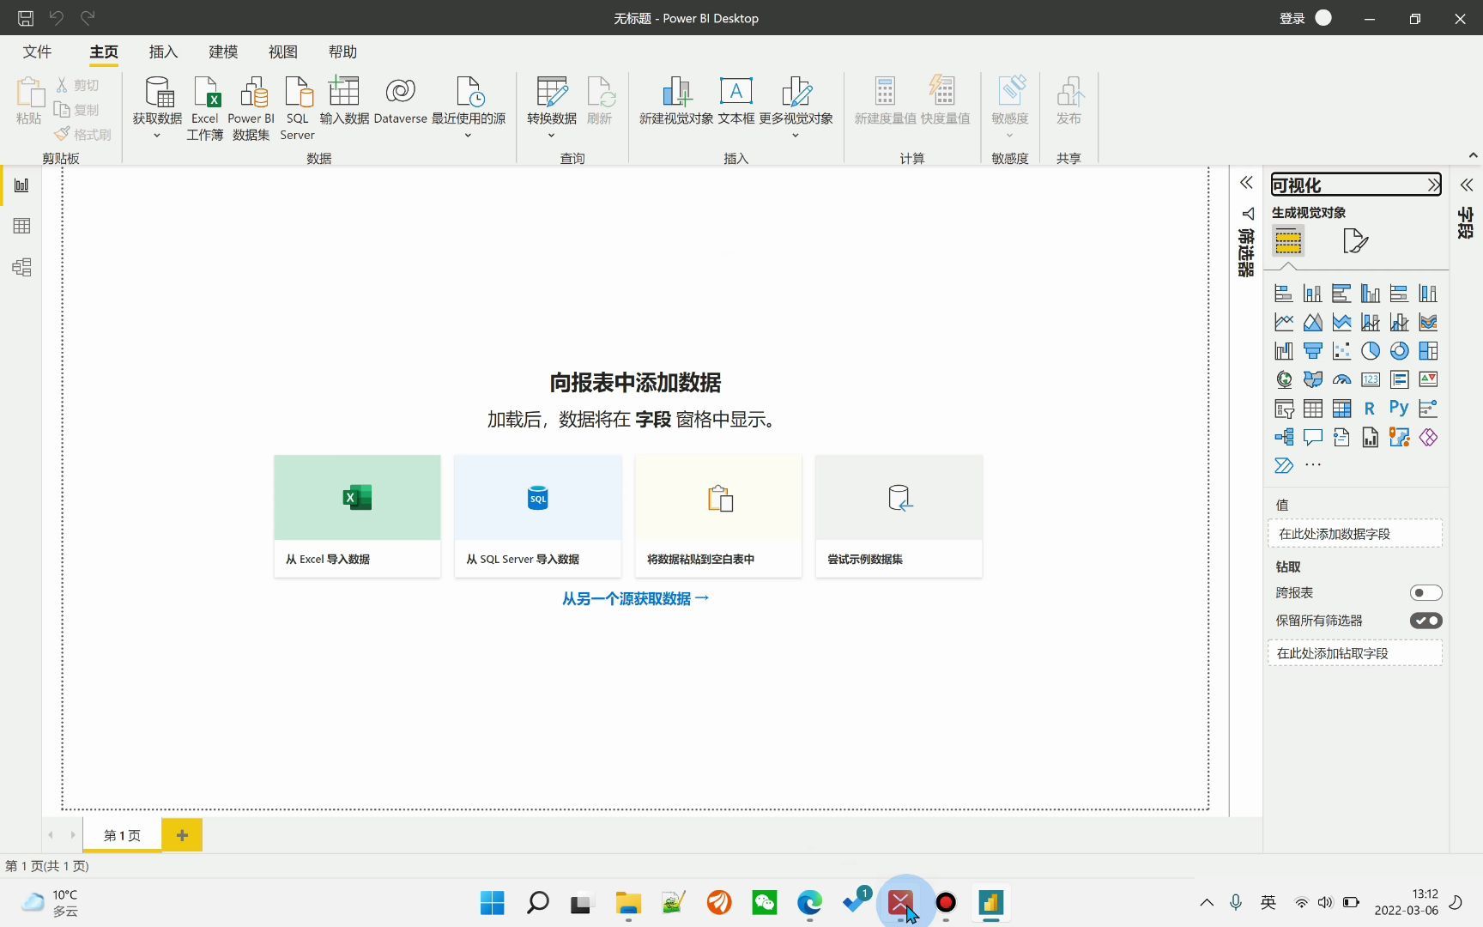Click Enter Data (输入数据) icon
The height and width of the screenshot is (927, 1483).
pyautogui.click(x=344, y=92)
